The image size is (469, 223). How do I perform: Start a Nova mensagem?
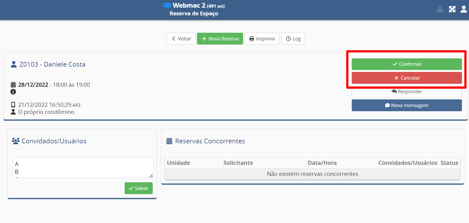[x=406, y=105]
